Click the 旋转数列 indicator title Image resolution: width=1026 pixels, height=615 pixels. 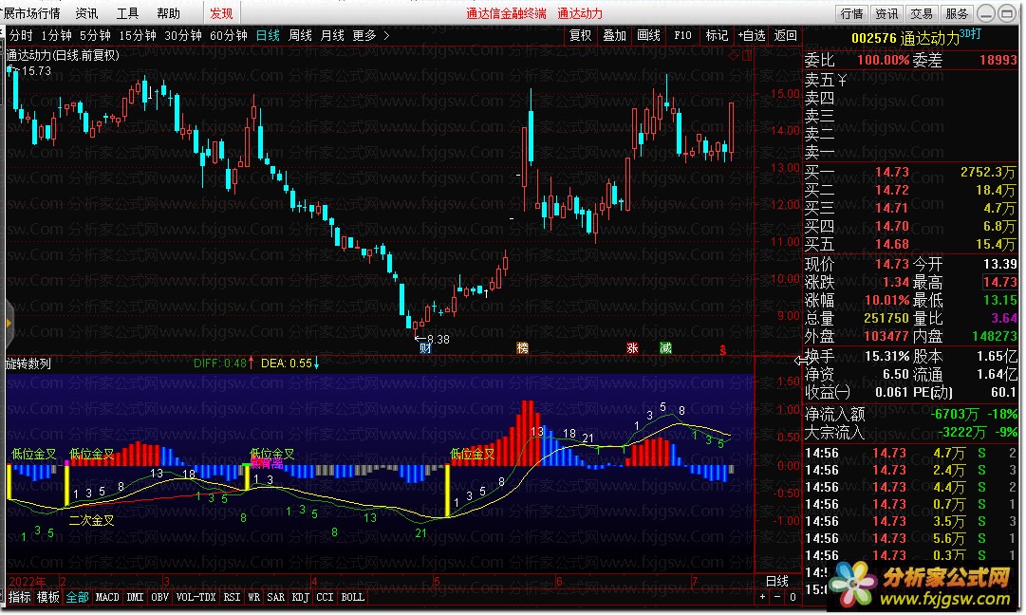[28, 363]
